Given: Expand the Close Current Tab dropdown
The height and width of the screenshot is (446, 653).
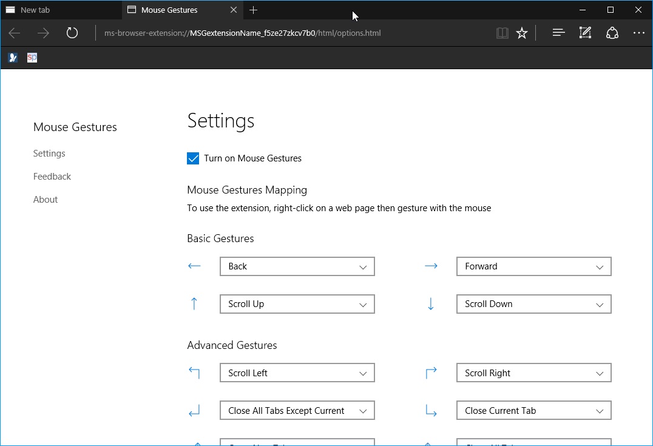Looking at the screenshot, I should (534, 411).
